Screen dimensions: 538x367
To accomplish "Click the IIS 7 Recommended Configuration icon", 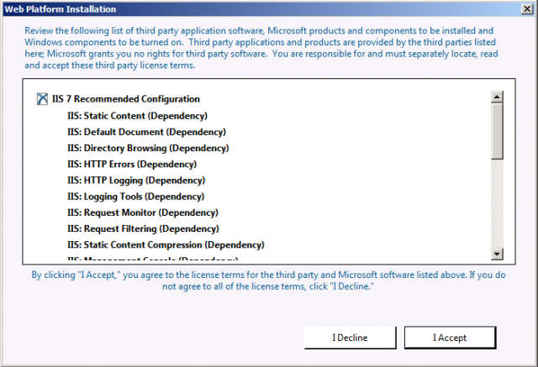I will pos(42,99).
